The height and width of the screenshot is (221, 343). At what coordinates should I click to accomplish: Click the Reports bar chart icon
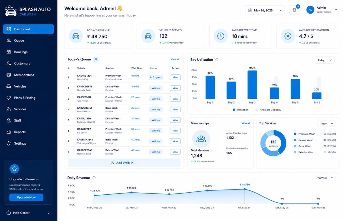click(x=9, y=132)
